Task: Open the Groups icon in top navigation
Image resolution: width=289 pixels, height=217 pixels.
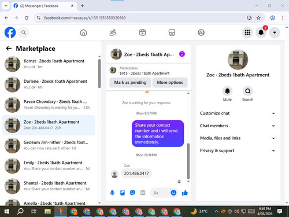Action: click(201, 32)
